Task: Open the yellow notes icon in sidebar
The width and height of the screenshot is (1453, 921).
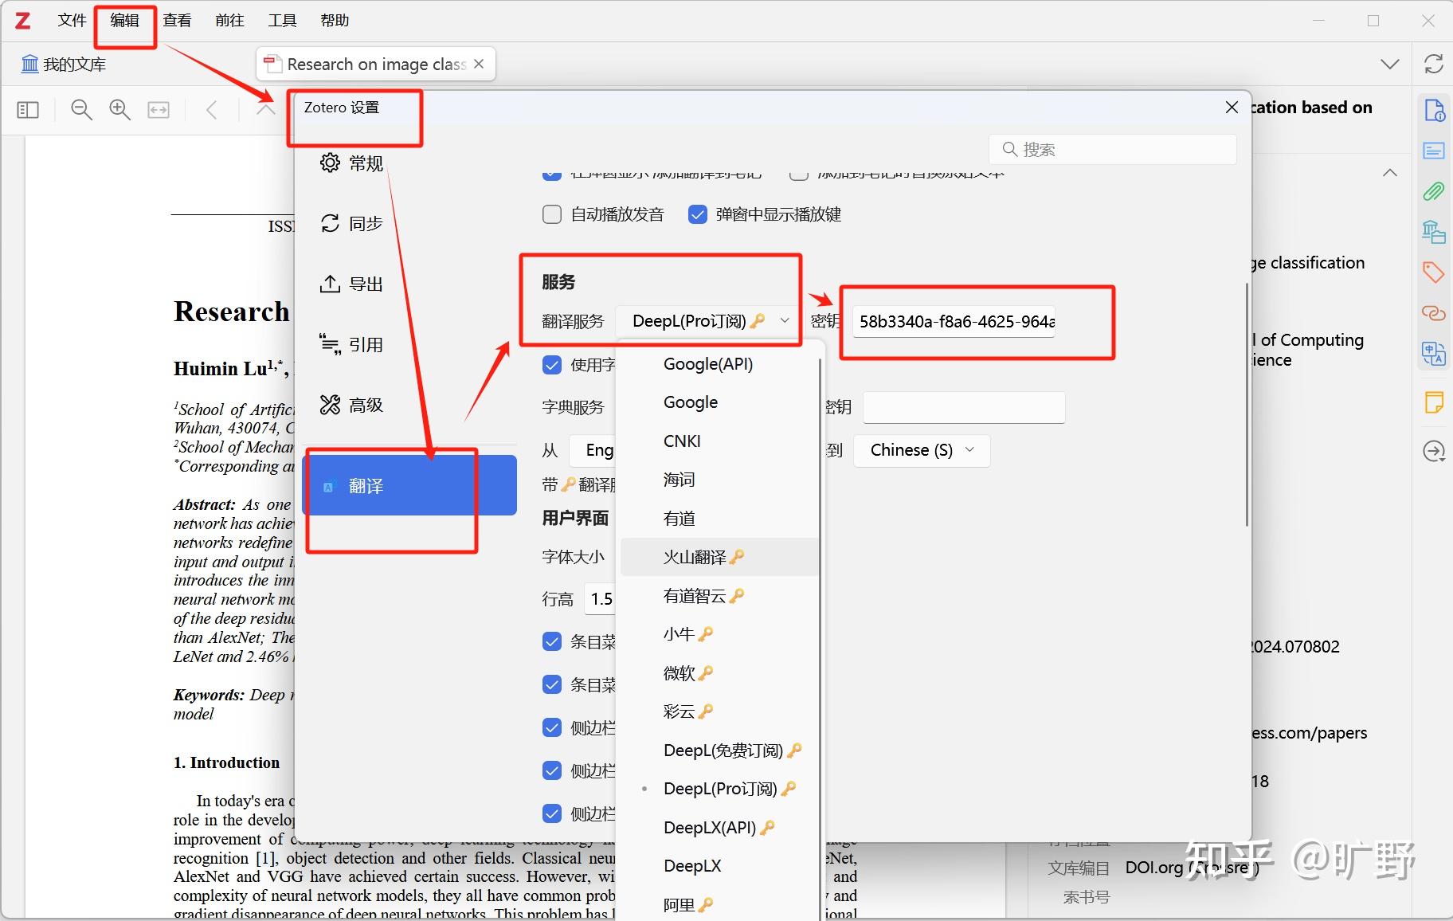Action: [x=1434, y=402]
